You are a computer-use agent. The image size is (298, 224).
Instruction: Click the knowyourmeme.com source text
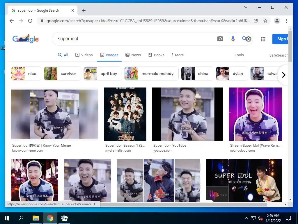tap(28, 150)
